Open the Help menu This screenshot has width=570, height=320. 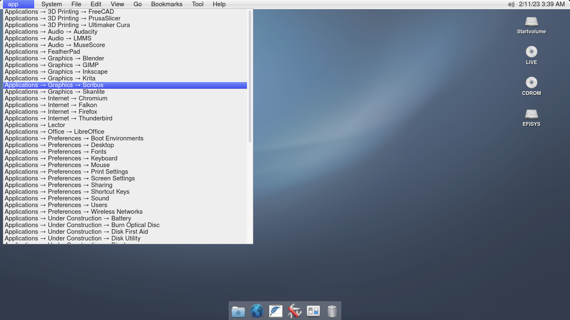click(219, 4)
